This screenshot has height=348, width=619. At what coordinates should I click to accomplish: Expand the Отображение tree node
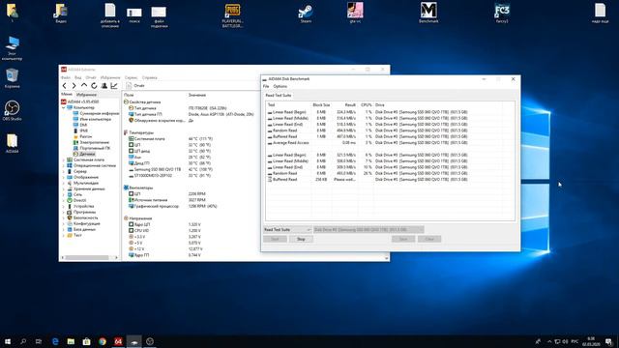(64, 177)
